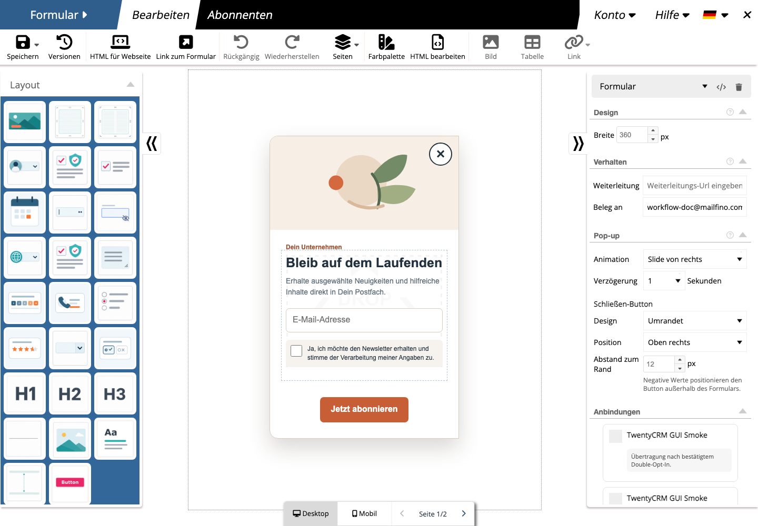This screenshot has width=758, height=526.
Task: Select the H1 heading element
Action: click(25, 393)
